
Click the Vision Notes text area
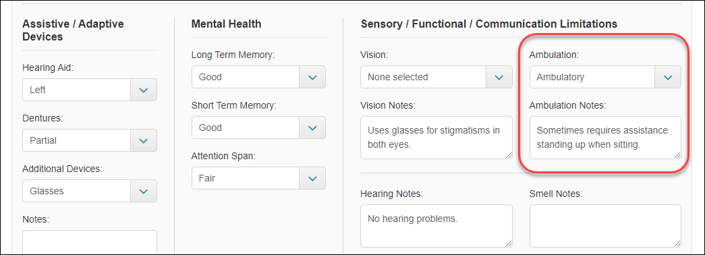[436, 138]
